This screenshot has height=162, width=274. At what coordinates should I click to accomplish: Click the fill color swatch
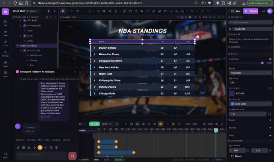coord(232,93)
